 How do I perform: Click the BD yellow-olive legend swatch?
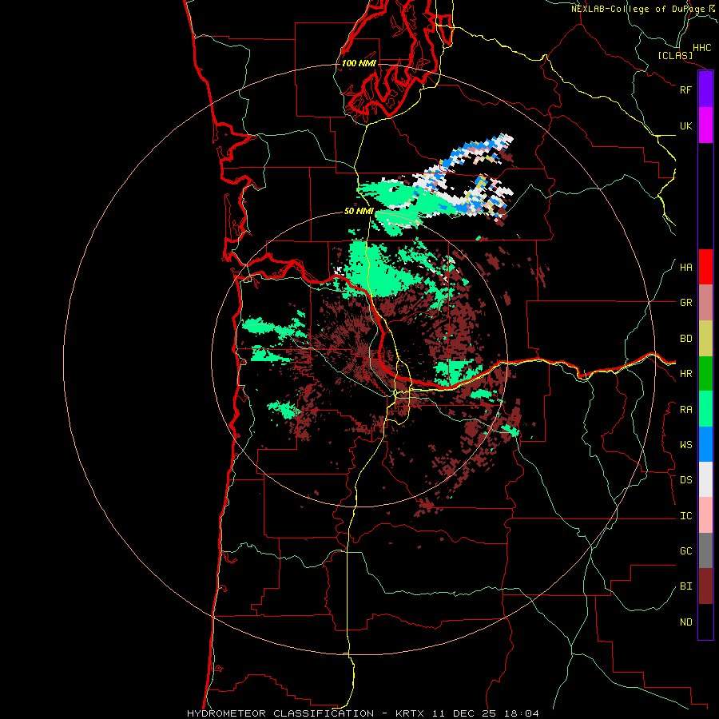705,339
